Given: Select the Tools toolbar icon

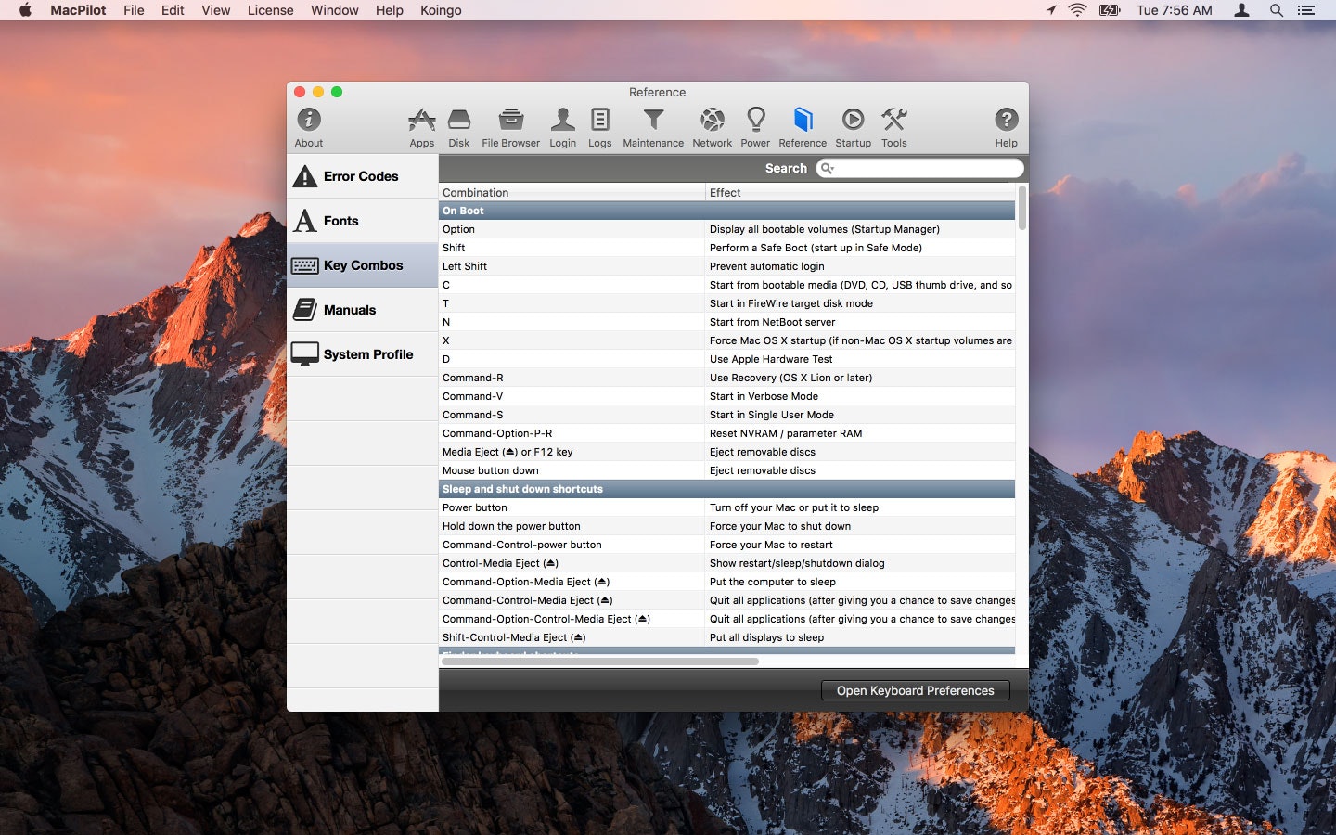Looking at the screenshot, I should coord(893,127).
